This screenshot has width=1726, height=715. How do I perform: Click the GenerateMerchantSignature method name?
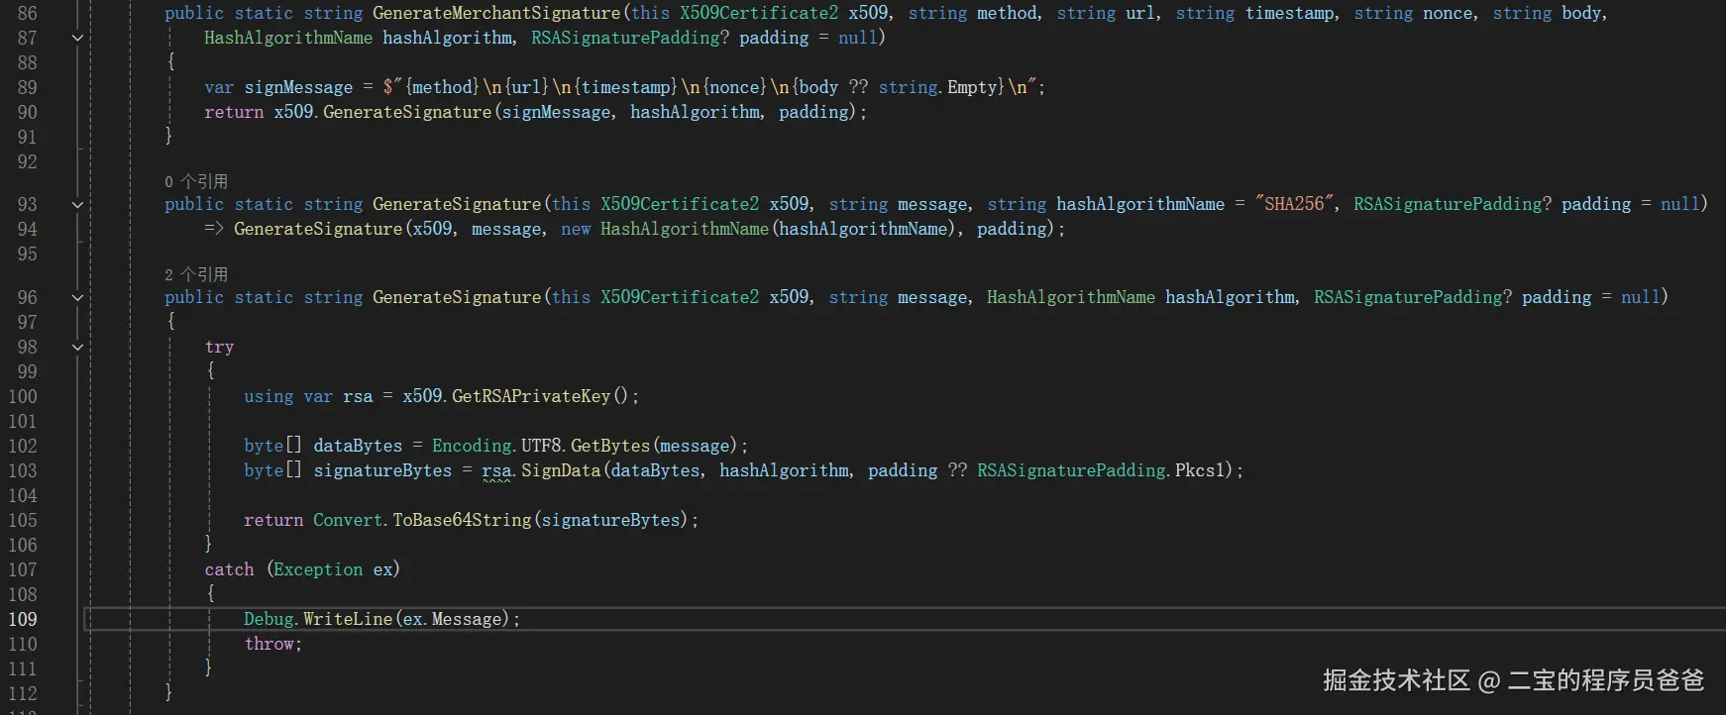click(x=496, y=13)
